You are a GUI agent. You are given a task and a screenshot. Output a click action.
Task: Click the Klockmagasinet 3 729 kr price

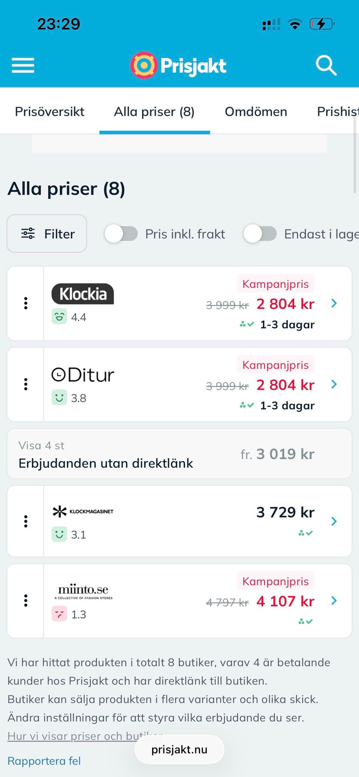click(x=285, y=512)
